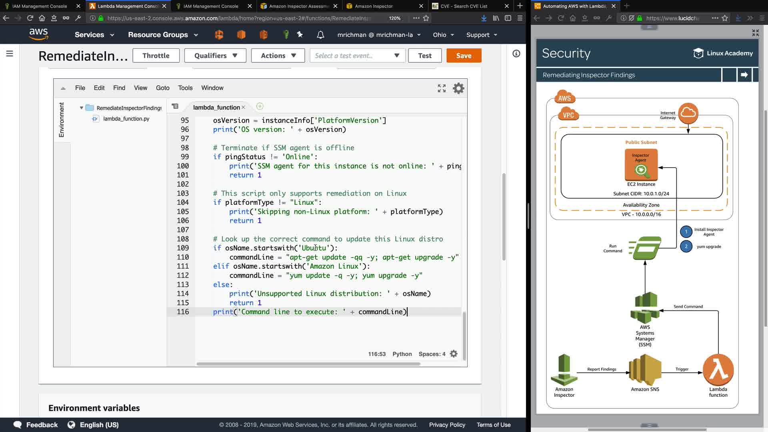
Task: Click the AWS notifications bell
Action: 320,35
